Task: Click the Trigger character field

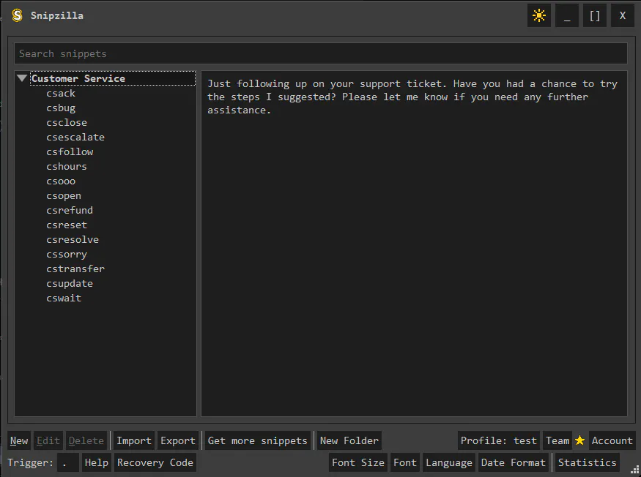Action: (x=68, y=462)
